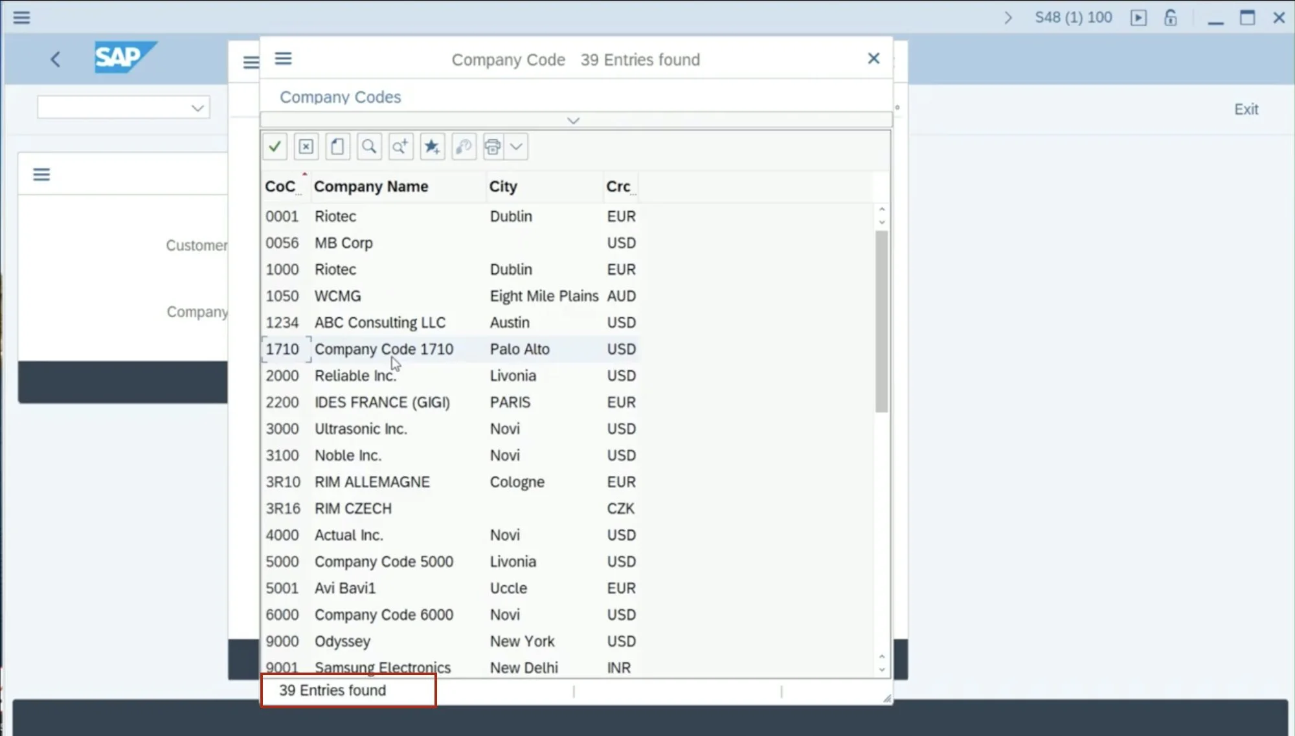Click the session play icon in title bar
Viewport: 1295px width, 736px height.
(1138, 17)
